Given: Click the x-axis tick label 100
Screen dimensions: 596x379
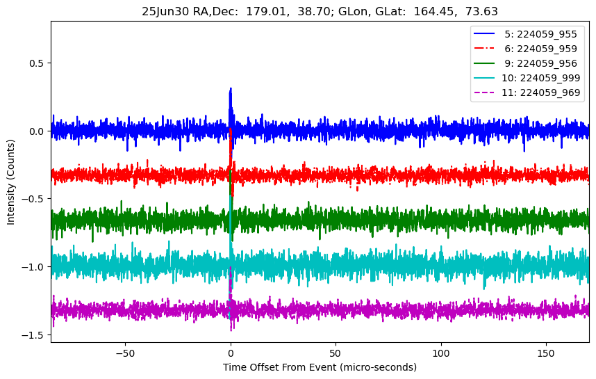Looking at the screenshot, I should point(441,353).
